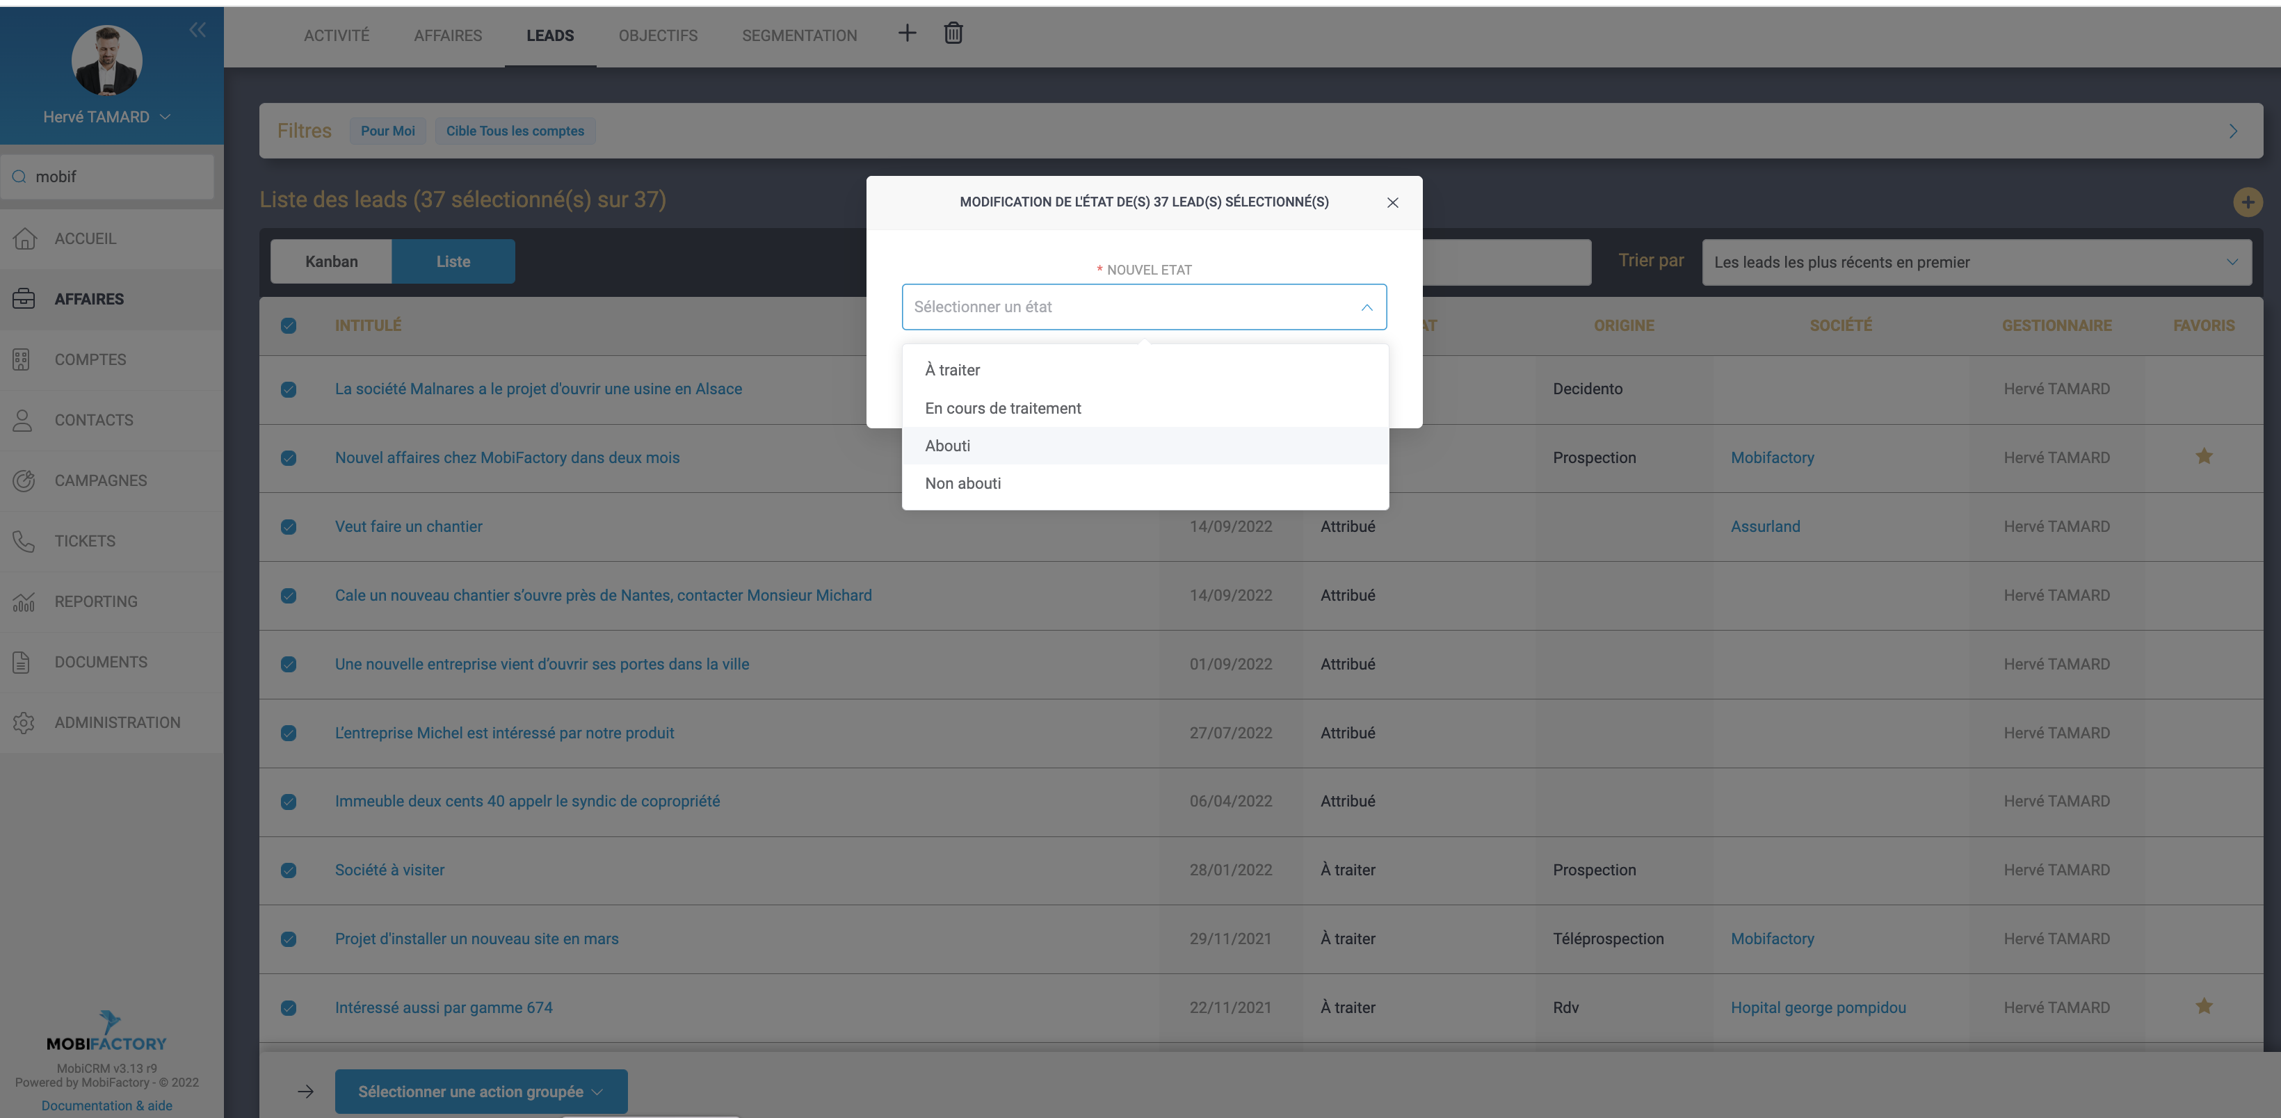Image resolution: width=2281 pixels, height=1118 pixels.
Task: Open Reporting via chart icon
Action: (x=24, y=602)
